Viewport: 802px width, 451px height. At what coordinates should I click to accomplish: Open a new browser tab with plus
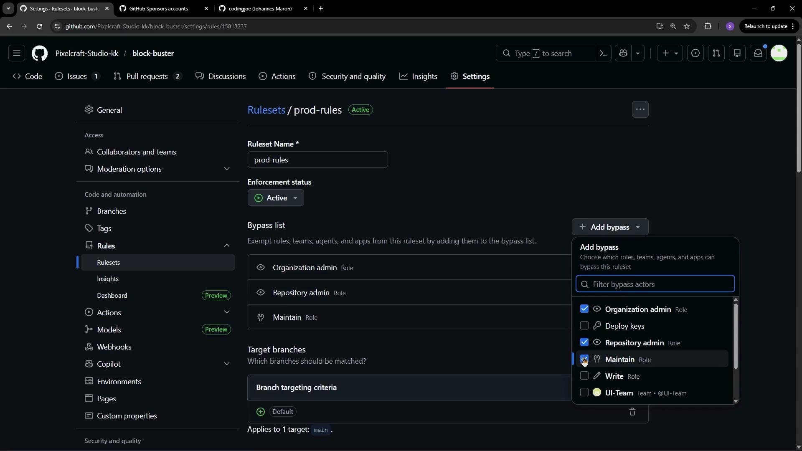click(321, 8)
